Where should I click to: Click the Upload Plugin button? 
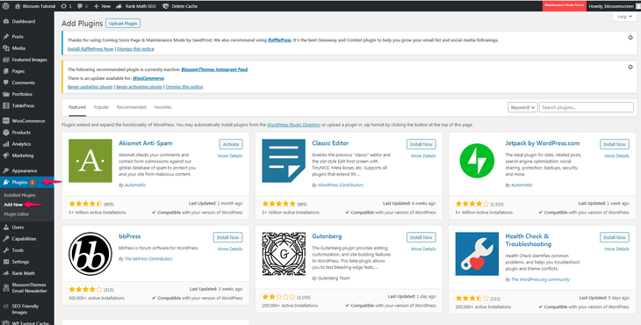pos(123,24)
